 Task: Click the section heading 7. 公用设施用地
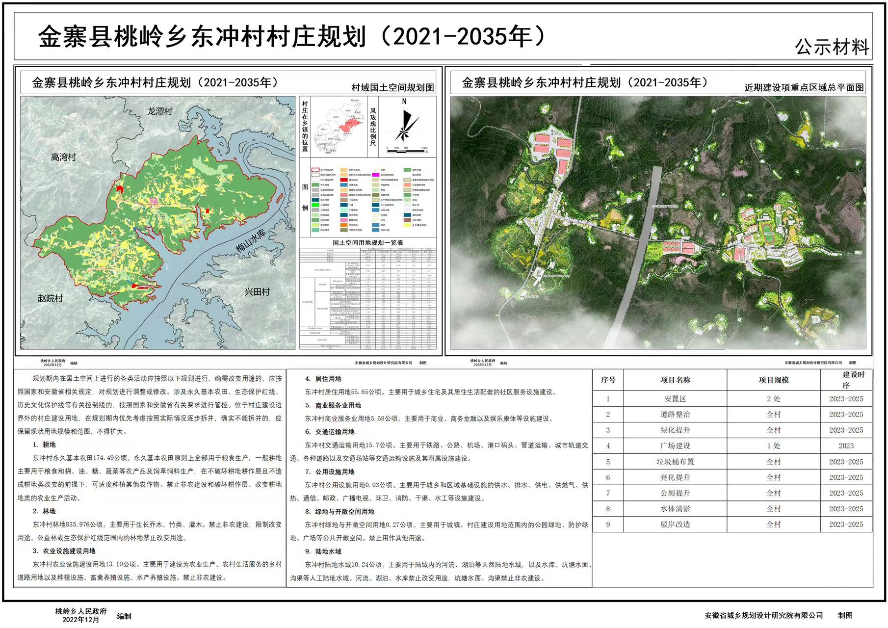329,471
